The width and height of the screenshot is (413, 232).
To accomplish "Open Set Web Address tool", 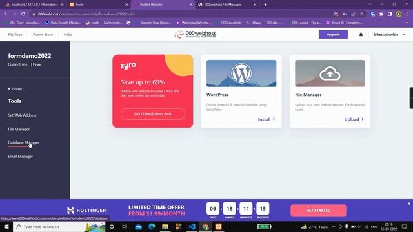I will click(x=22, y=115).
